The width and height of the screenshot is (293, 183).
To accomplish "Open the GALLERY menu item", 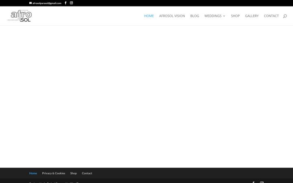I will pos(252,16).
